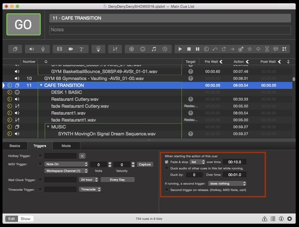The width and height of the screenshot is (299, 227).
Task: Open the Workspace Channel (1) dropdown
Action: [66, 171]
